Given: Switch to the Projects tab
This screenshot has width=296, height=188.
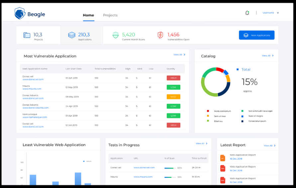Looking at the screenshot, I should click(110, 15).
